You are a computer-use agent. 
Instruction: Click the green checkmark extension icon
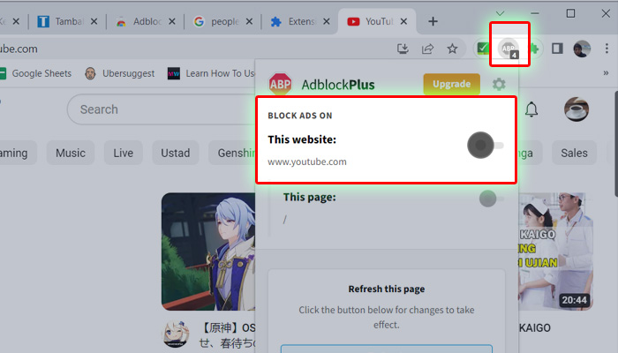[483, 49]
